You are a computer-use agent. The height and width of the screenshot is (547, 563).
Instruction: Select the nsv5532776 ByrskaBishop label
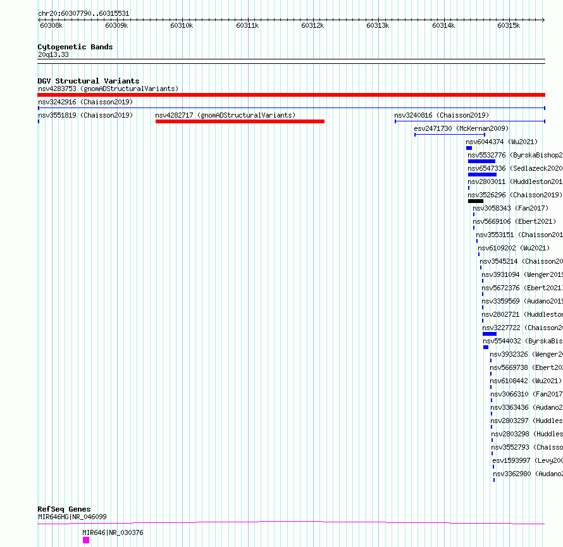(515, 155)
